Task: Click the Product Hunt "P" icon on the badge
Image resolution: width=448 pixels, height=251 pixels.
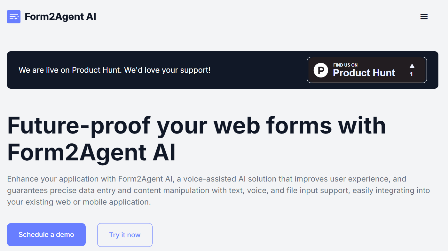Action: 321,70
